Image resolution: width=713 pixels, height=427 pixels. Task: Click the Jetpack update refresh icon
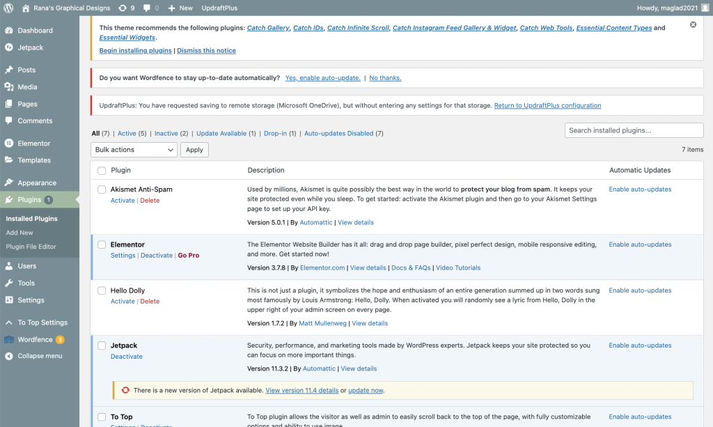coord(125,390)
